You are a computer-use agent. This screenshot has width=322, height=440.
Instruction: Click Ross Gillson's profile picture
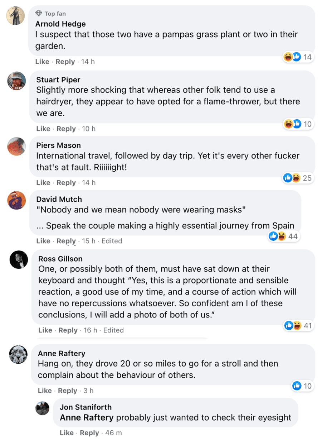coord(19,260)
